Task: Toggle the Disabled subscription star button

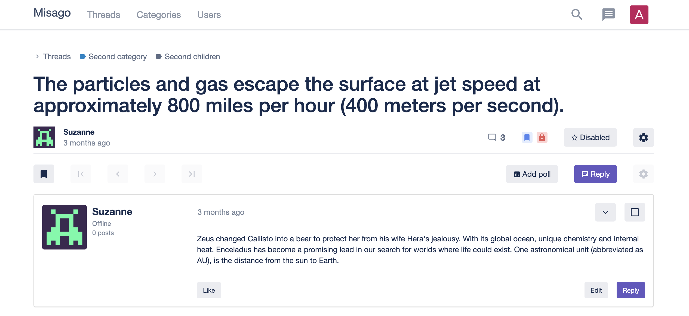Action: pyautogui.click(x=590, y=137)
